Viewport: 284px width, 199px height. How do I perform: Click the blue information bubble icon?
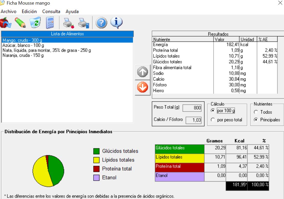click(x=116, y=23)
